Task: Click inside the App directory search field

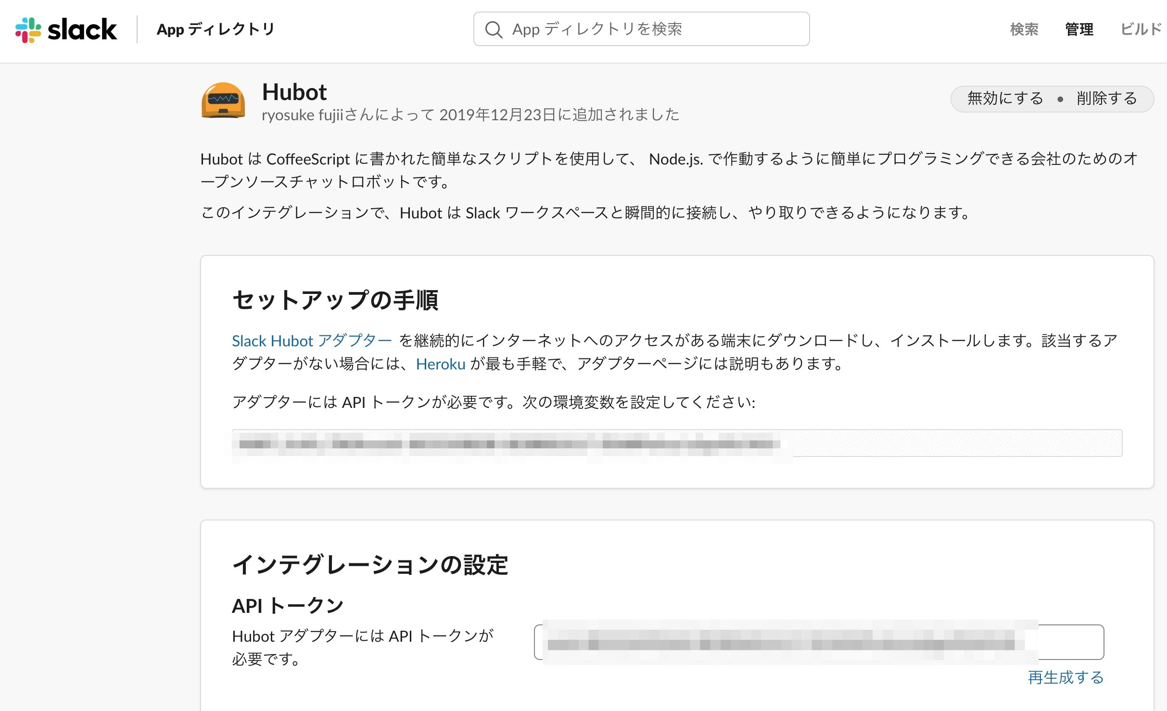Action: [640, 29]
